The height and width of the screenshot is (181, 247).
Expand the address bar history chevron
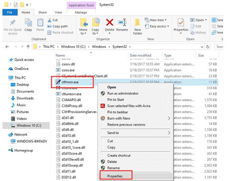(x=202, y=47)
